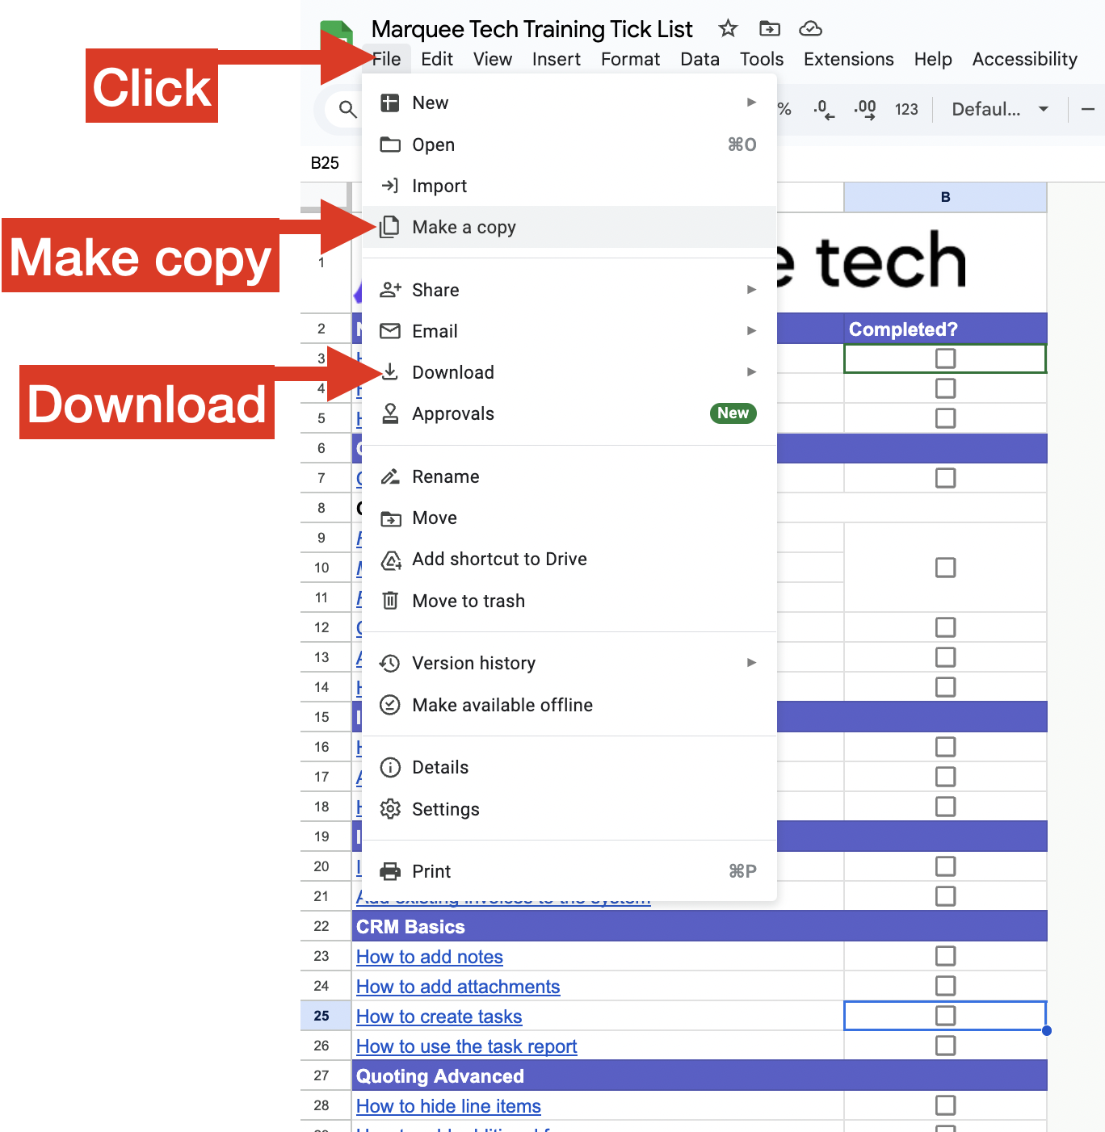Screen dimensions: 1105x1132
Task: Tick the Completed checkbox in row 20
Action: pos(945,866)
